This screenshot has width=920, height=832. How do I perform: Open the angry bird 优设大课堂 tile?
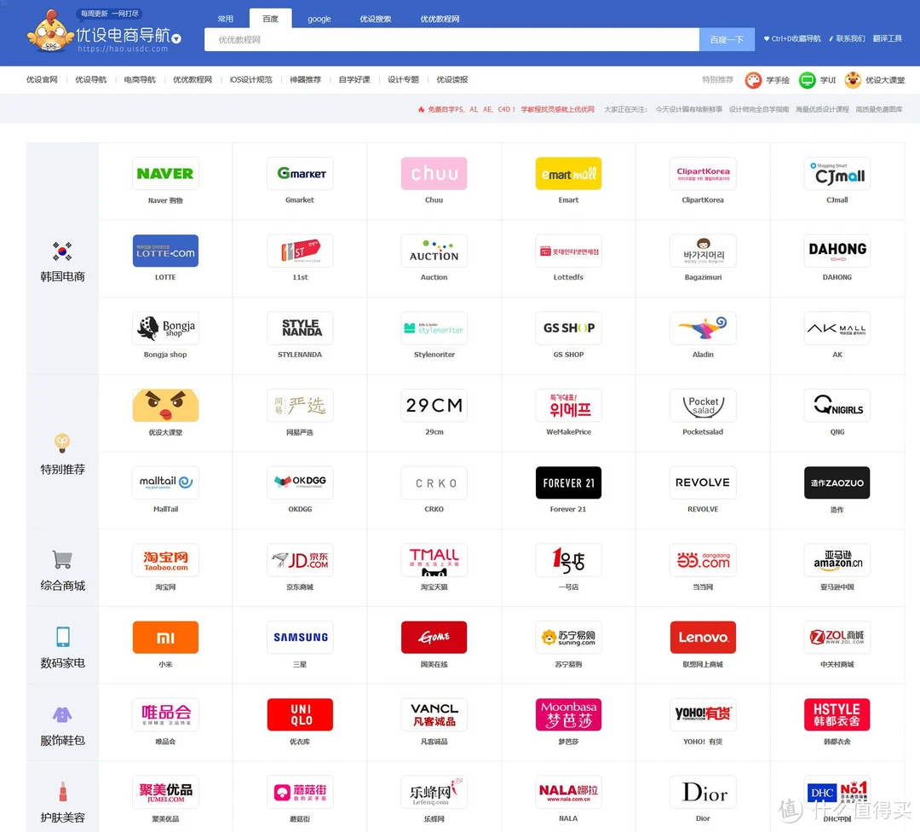click(x=165, y=405)
